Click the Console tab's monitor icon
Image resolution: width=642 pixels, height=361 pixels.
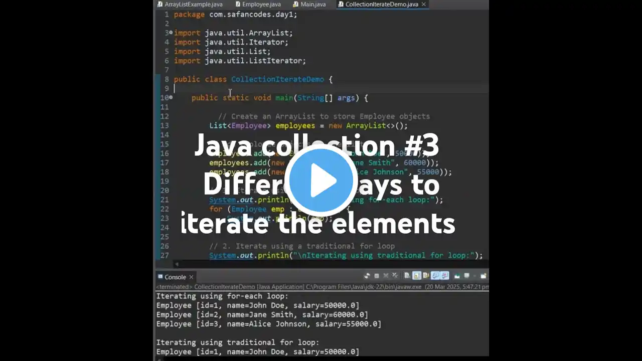[160, 277]
